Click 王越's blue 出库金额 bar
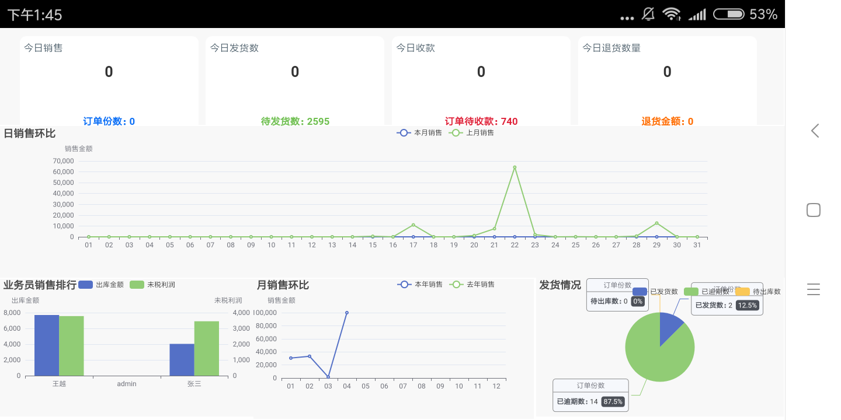 [x=47, y=345]
